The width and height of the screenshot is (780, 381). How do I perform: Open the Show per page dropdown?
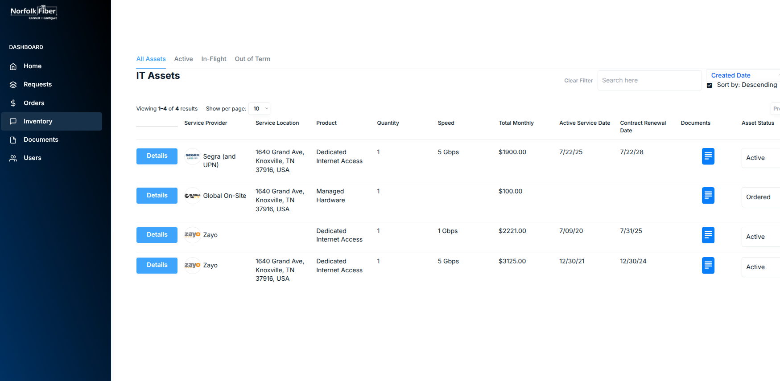(259, 109)
